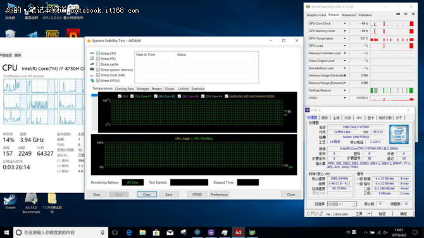The image size is (424, 238).
Task: Uncheck CPU Core #1 in temperature graph
Action: point(132,96)
